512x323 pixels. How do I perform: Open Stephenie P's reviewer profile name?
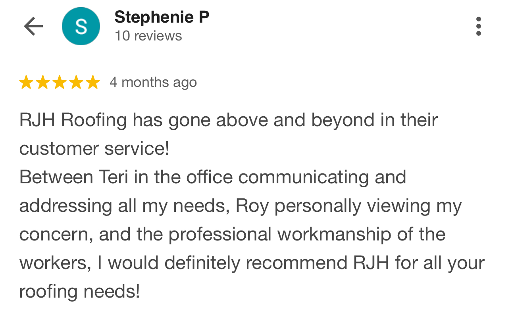click(x=162, y=17)
